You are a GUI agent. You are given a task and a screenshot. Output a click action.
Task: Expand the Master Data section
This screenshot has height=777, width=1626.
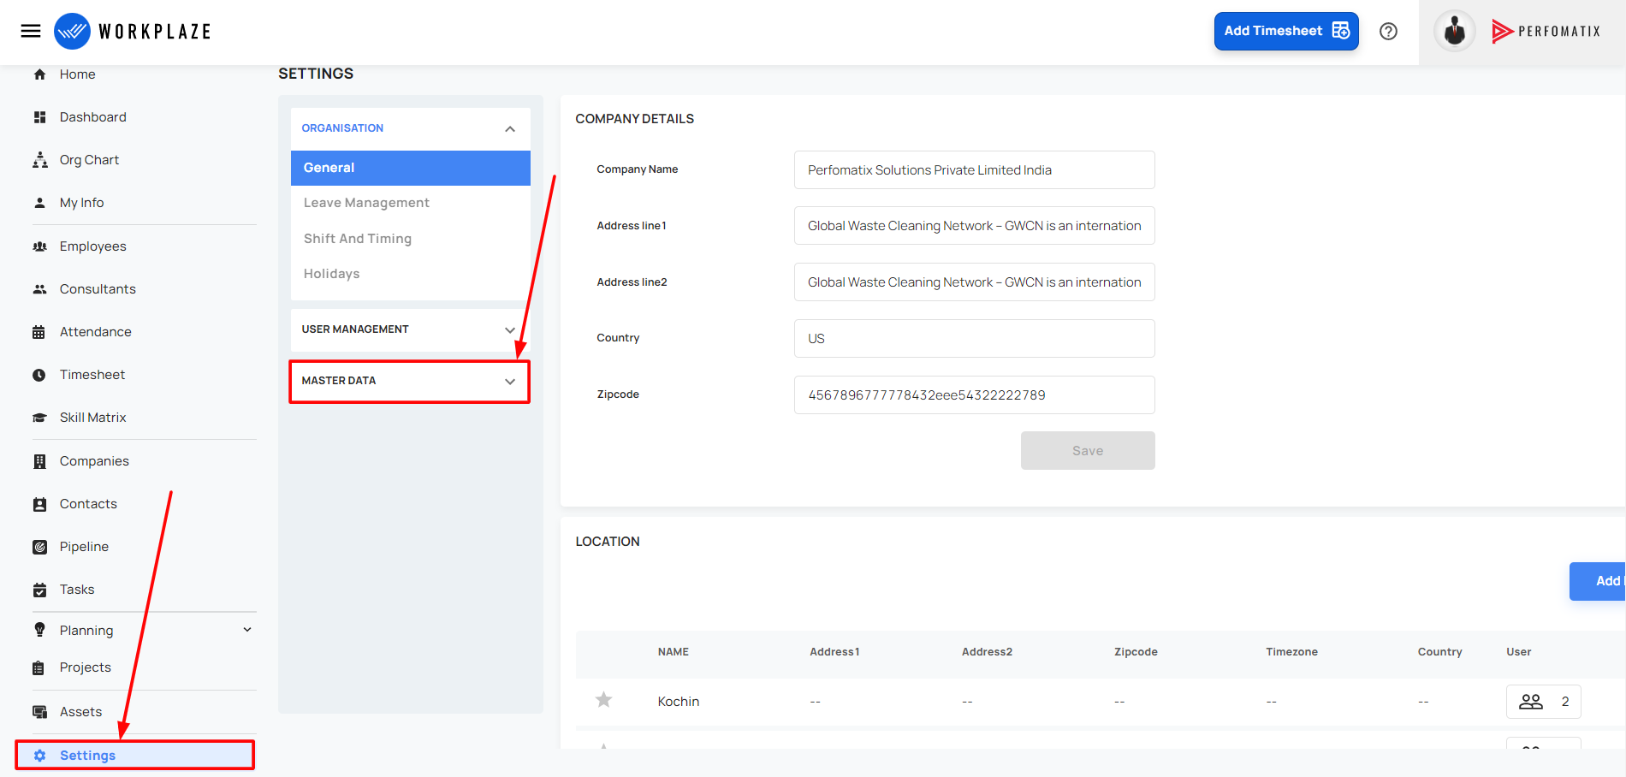click(410, 381)
